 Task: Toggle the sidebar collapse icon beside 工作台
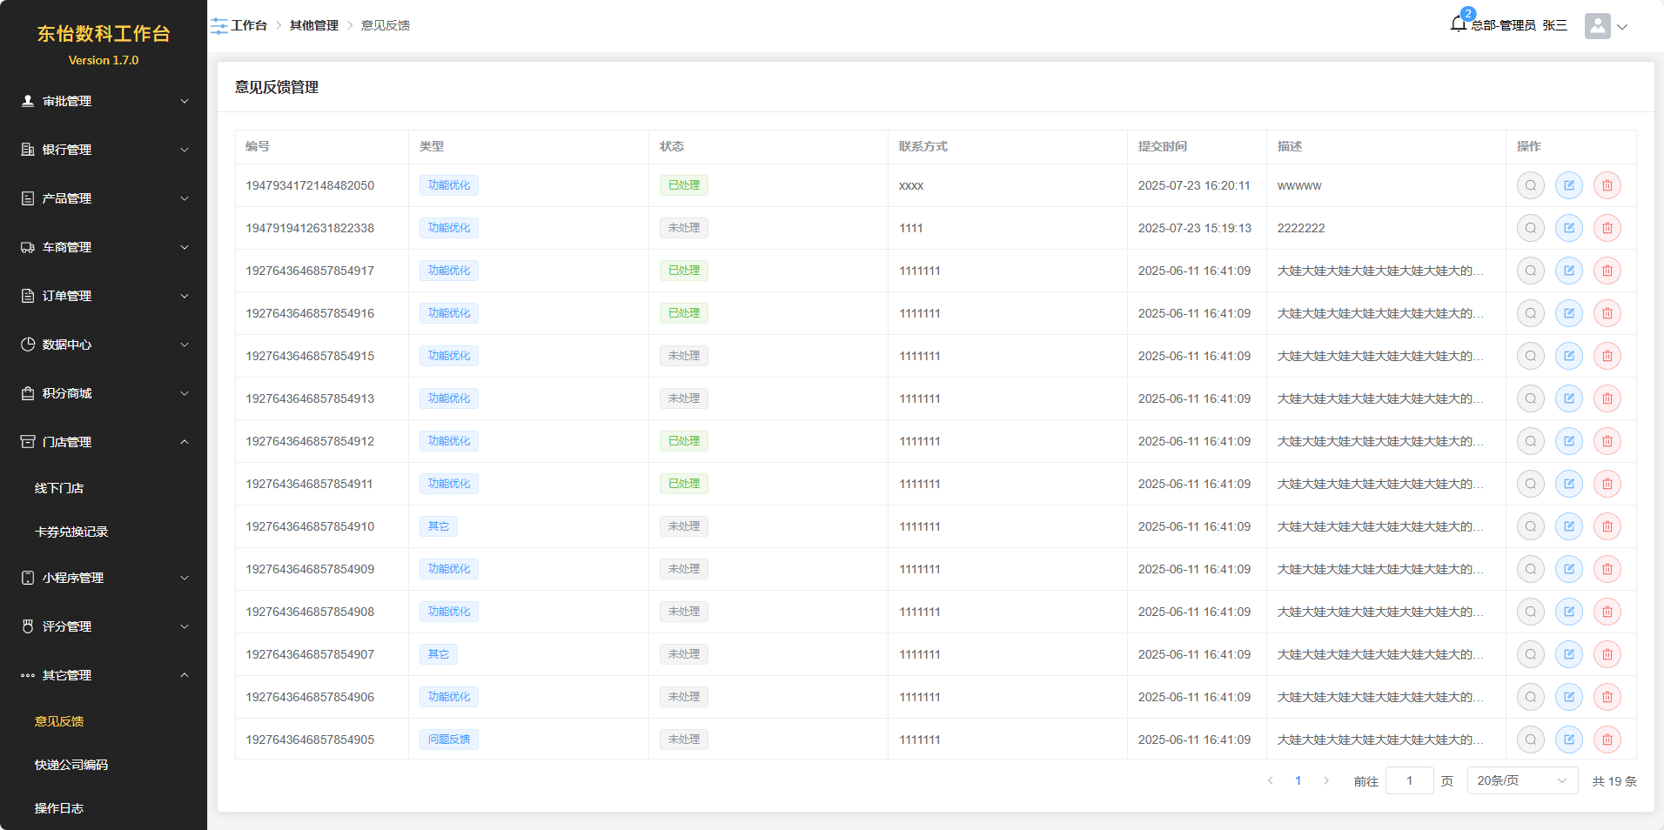point(218,26)
